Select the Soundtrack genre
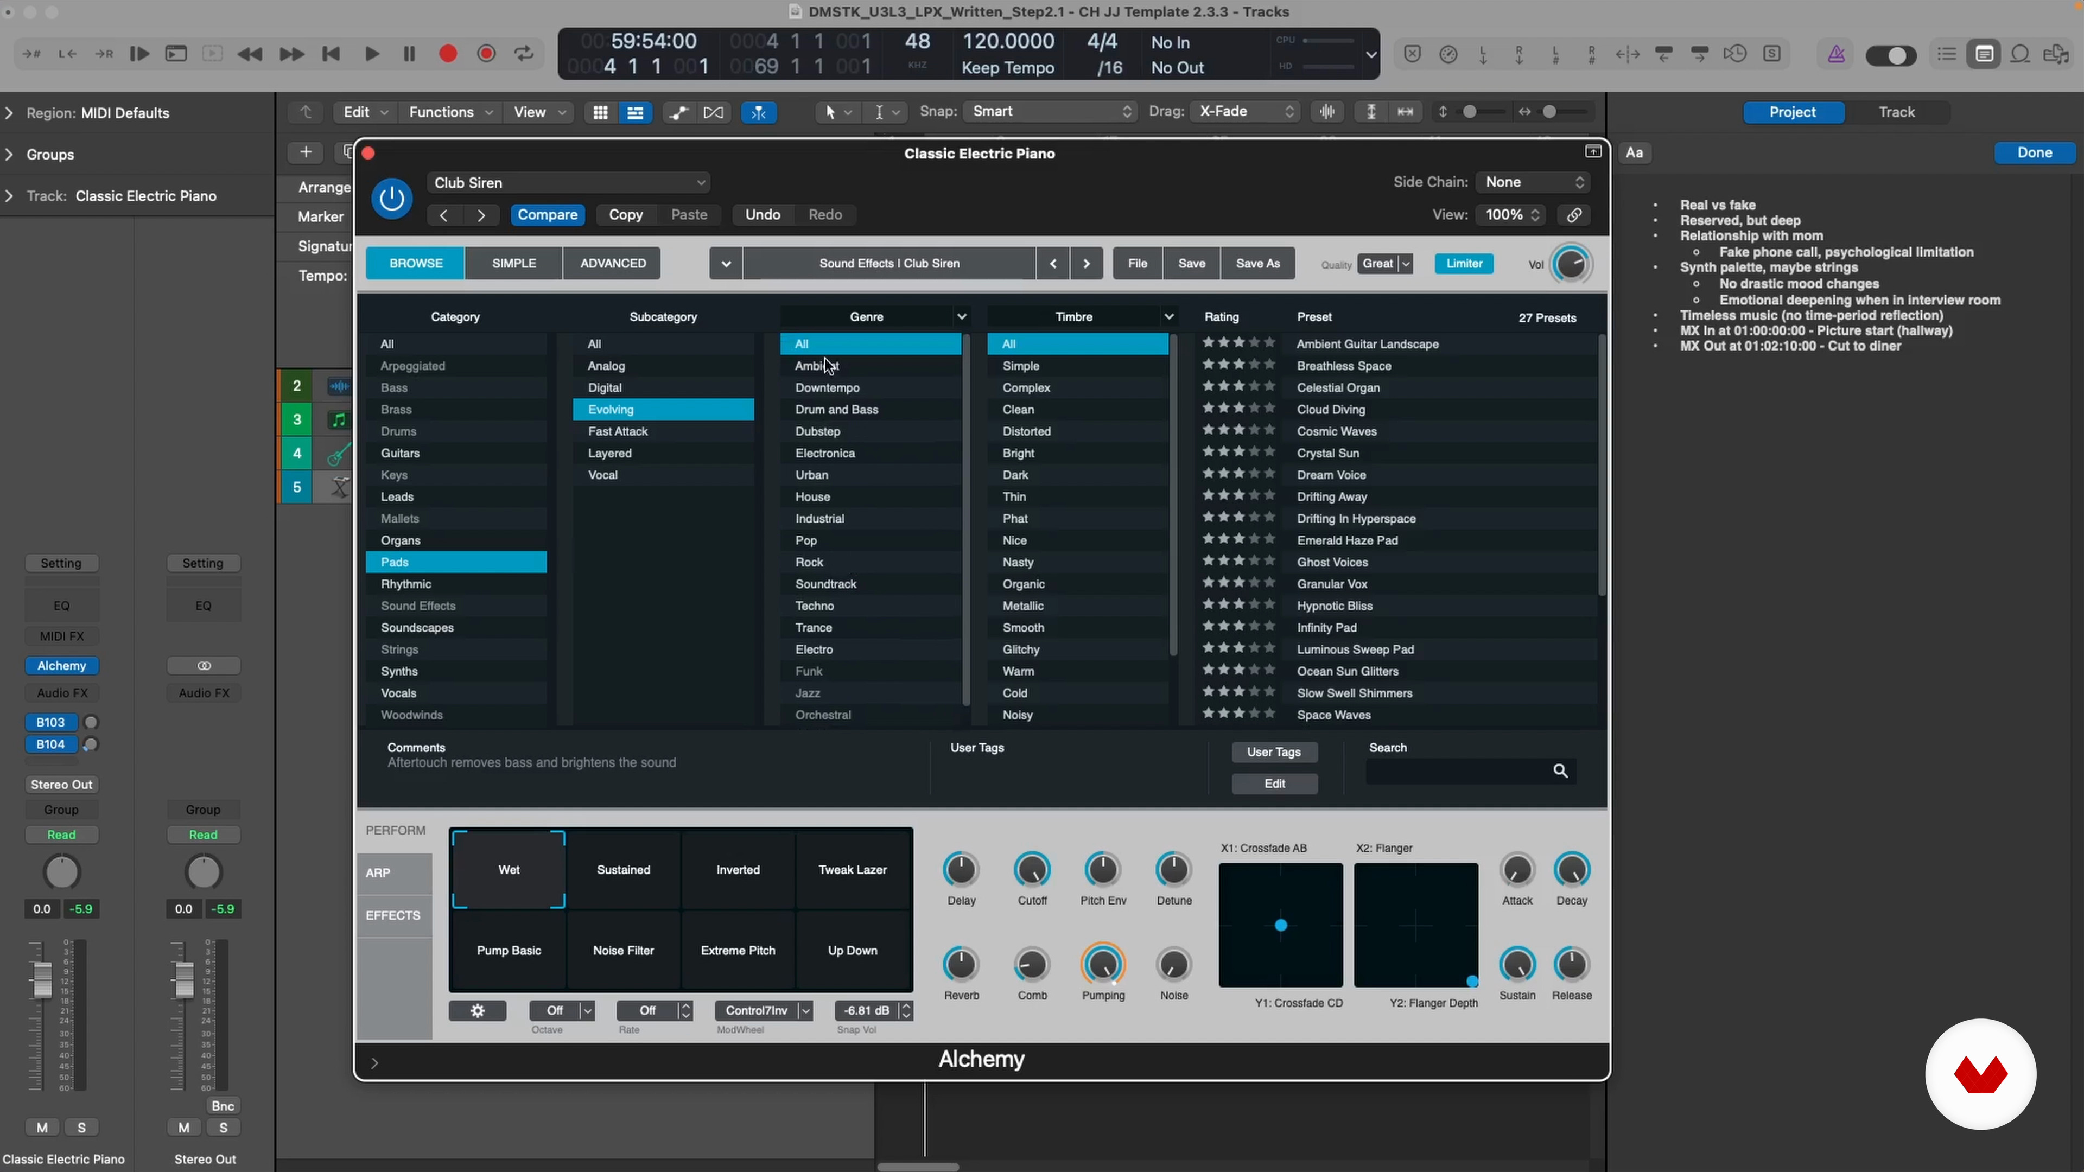The width and height of the screenshot is (2084, 1172). (x=871, y=584)
